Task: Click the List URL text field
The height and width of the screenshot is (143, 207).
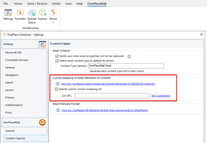Action: point(112,96)
